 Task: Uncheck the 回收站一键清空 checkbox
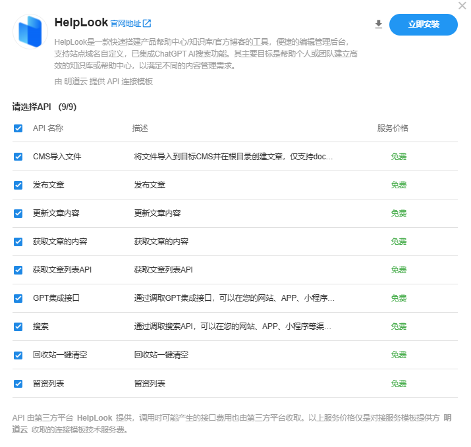[18, 355]
